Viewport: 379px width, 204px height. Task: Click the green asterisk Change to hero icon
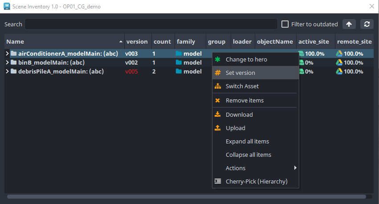[217, 59]
